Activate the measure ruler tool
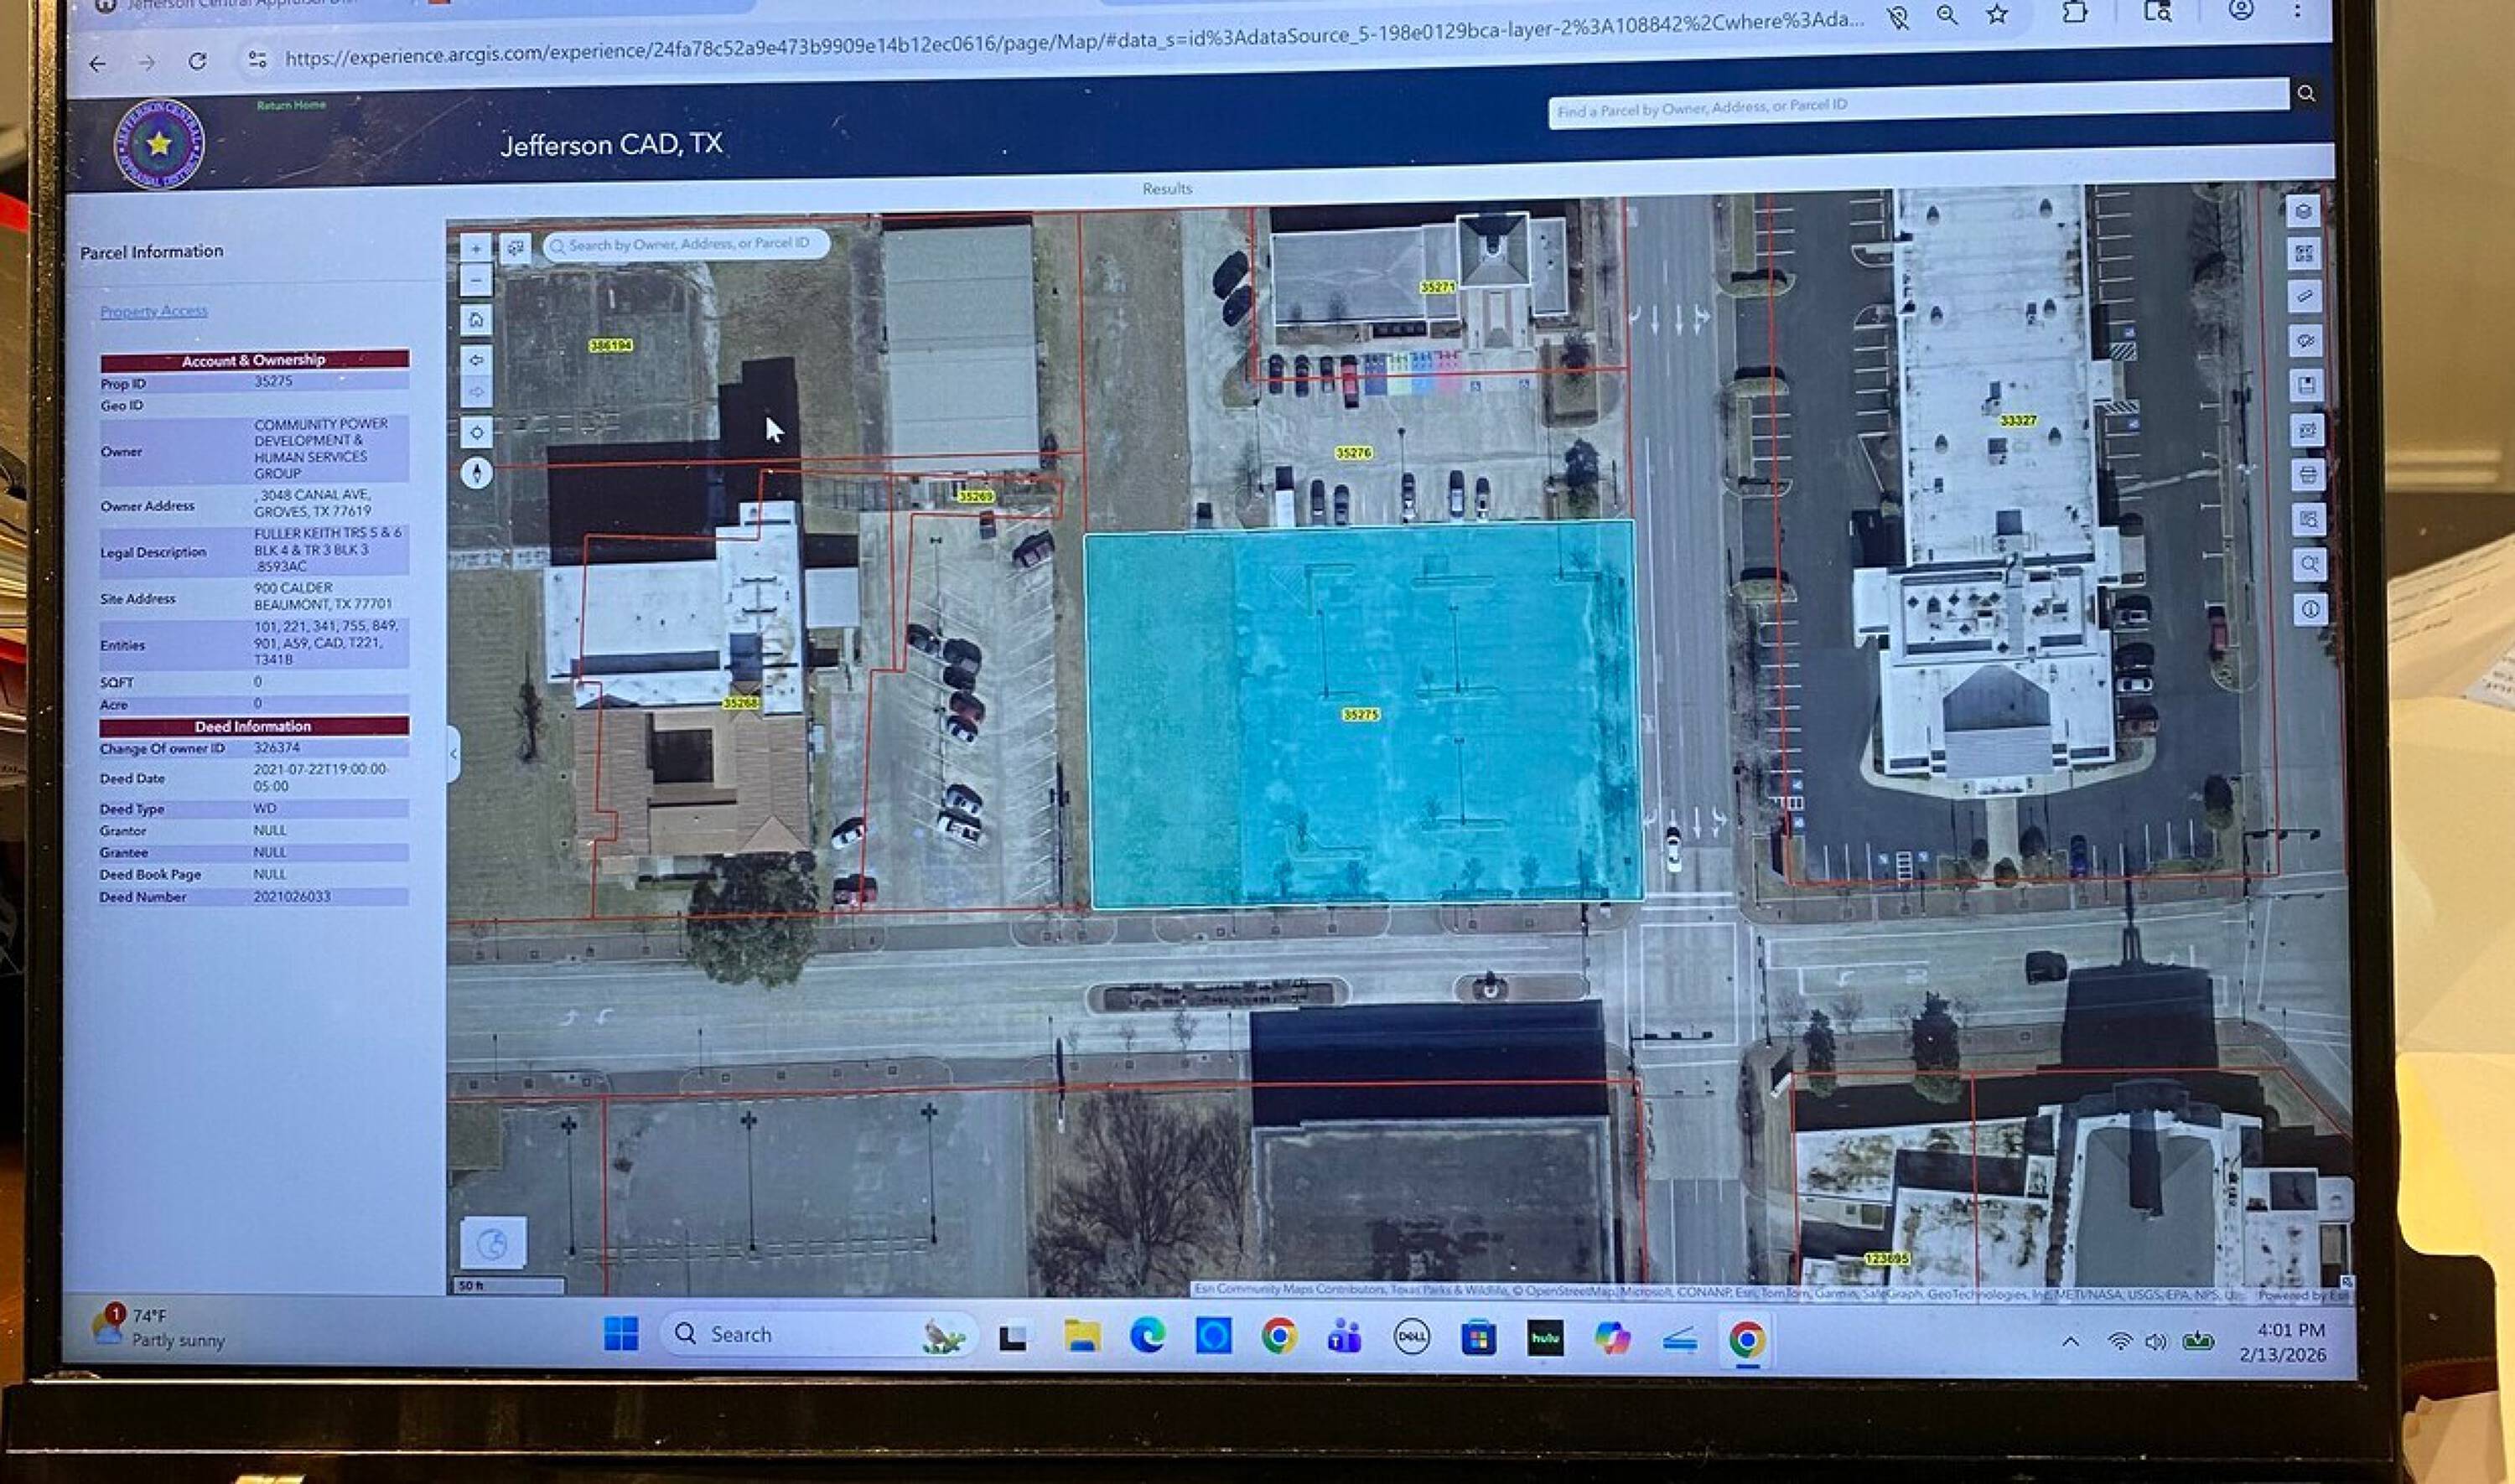This screenshot has width=2515, height=1484. (2305, 297)
